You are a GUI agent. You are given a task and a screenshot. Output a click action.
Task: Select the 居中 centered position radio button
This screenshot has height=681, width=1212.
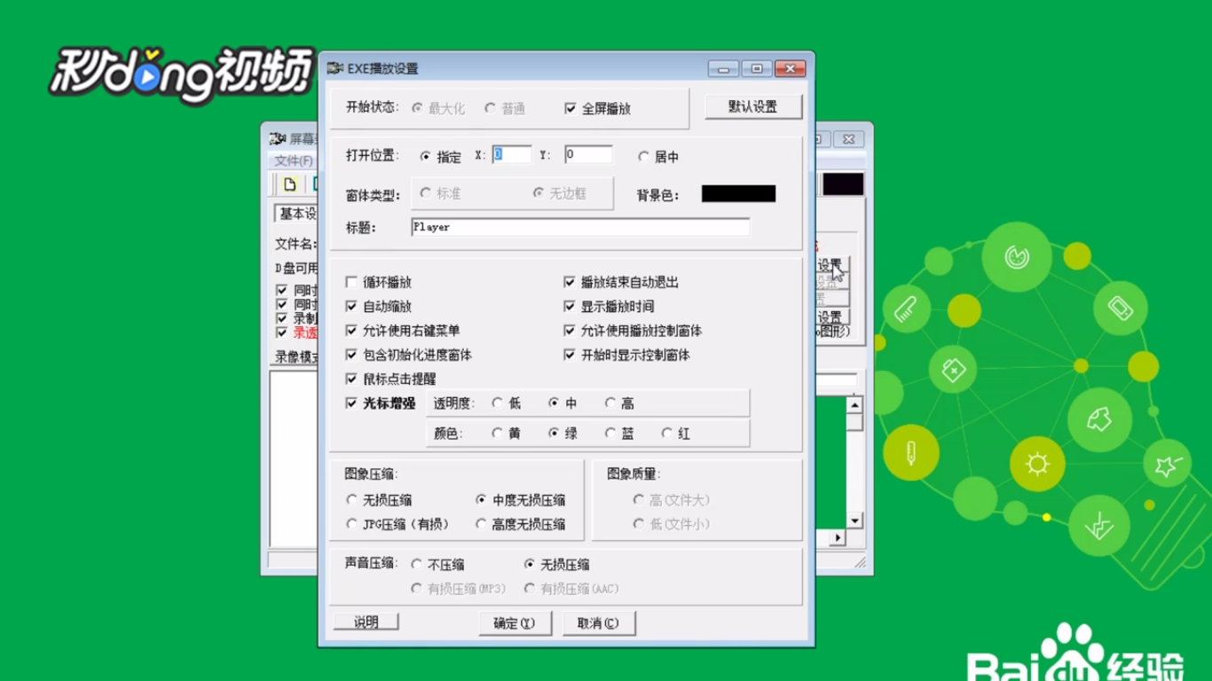642,156
